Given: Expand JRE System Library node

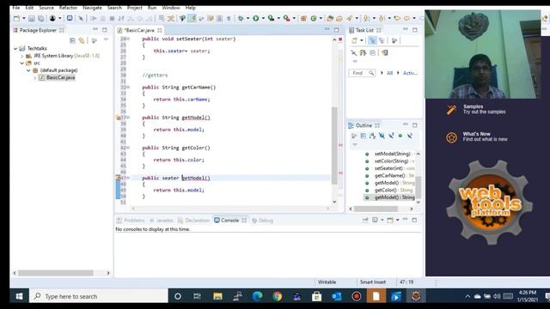Looking at the screenshot, I should (21, 56).
